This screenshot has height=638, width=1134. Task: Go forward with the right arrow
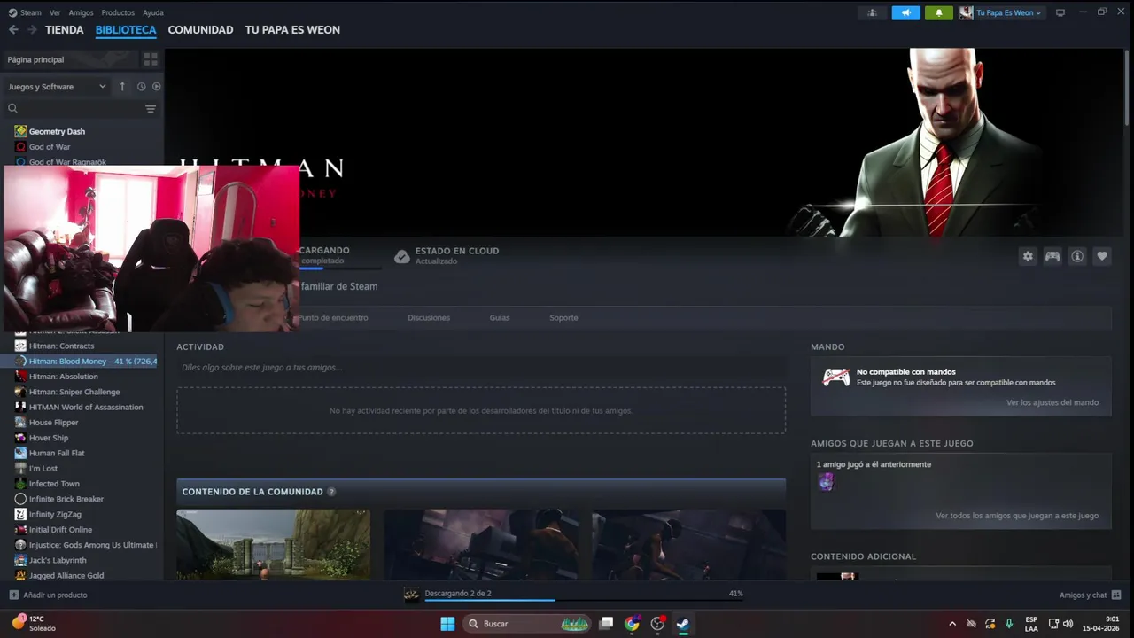tap(32, 29)
